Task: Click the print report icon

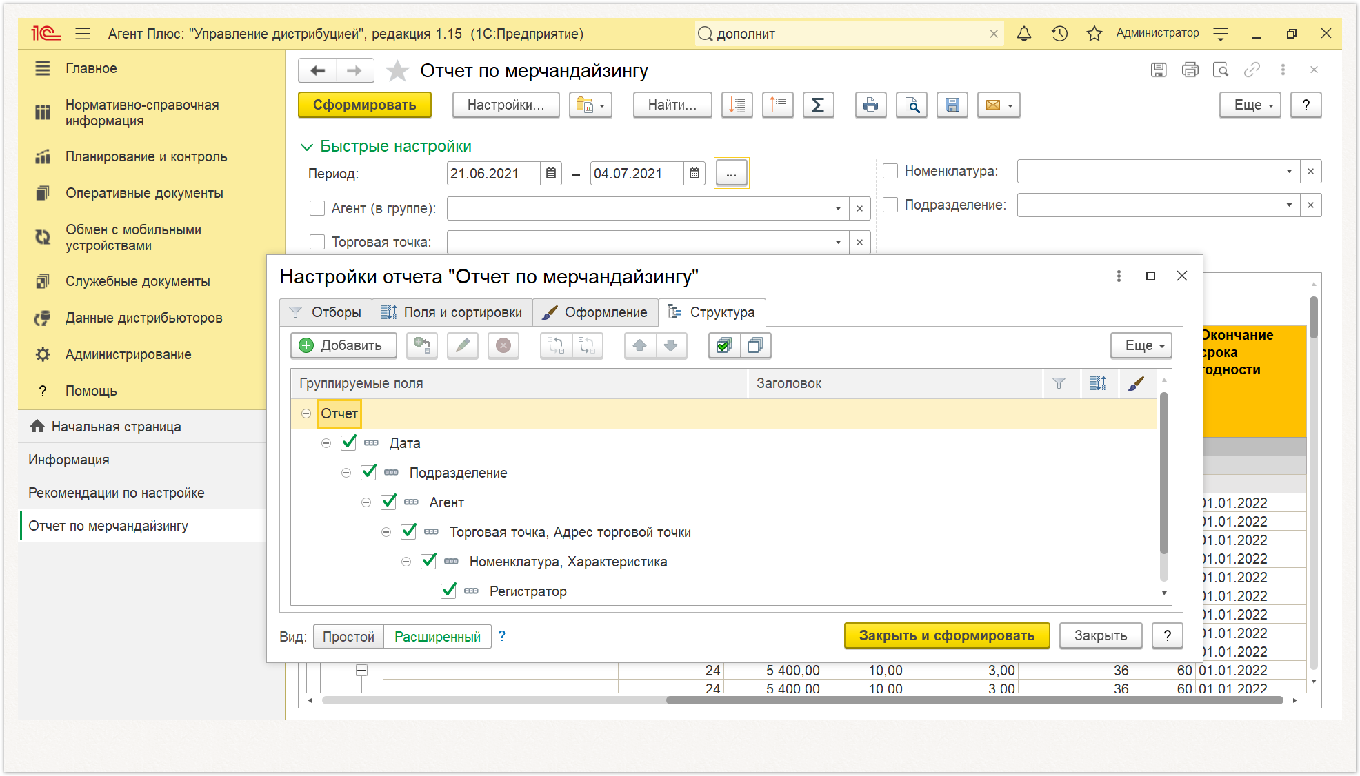Action: (x=870, y=105)
